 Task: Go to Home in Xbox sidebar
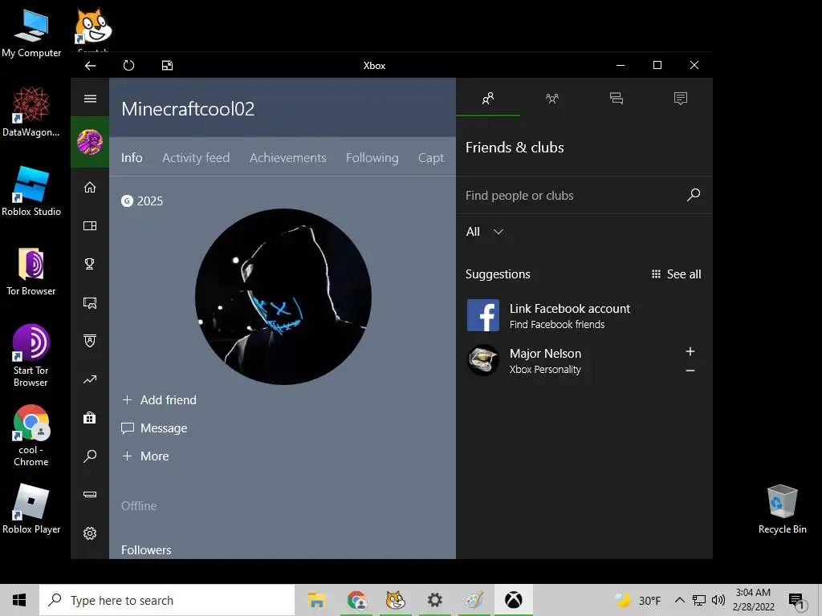click(90, 188)
